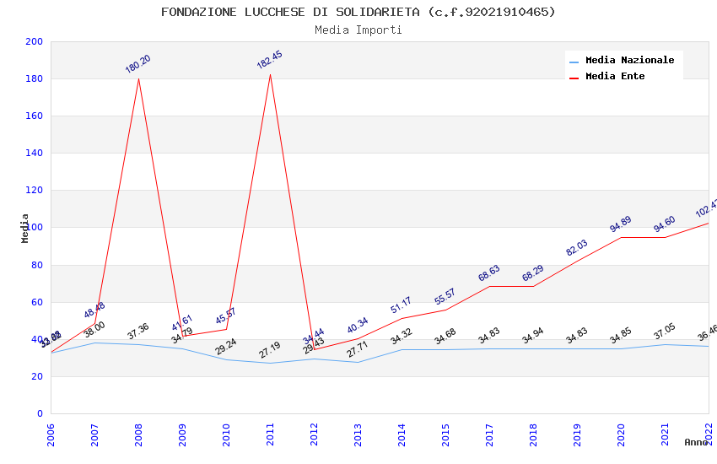This screenshot has height=464, width=717.
Task: Click the 27.19 data label
Action: click(269, 350)
